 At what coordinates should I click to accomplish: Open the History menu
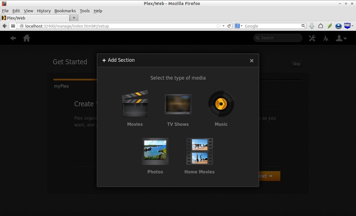(x=44, y=11)
